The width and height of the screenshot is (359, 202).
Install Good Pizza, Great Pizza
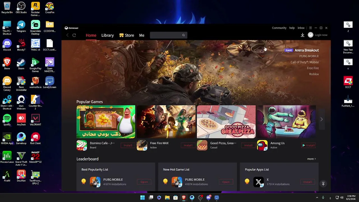tap(248, 145)
